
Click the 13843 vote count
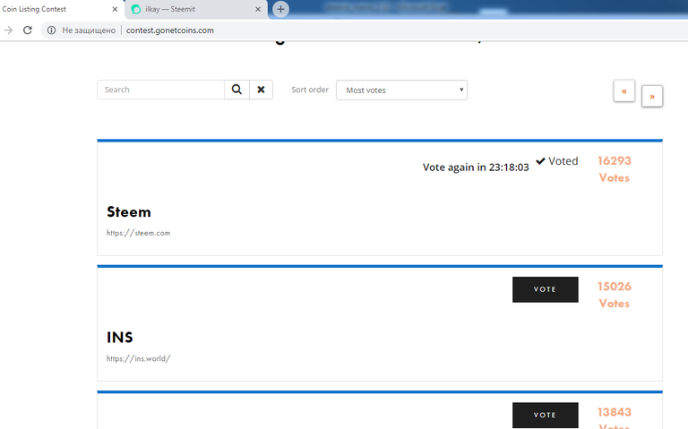[x=615, y=412]
